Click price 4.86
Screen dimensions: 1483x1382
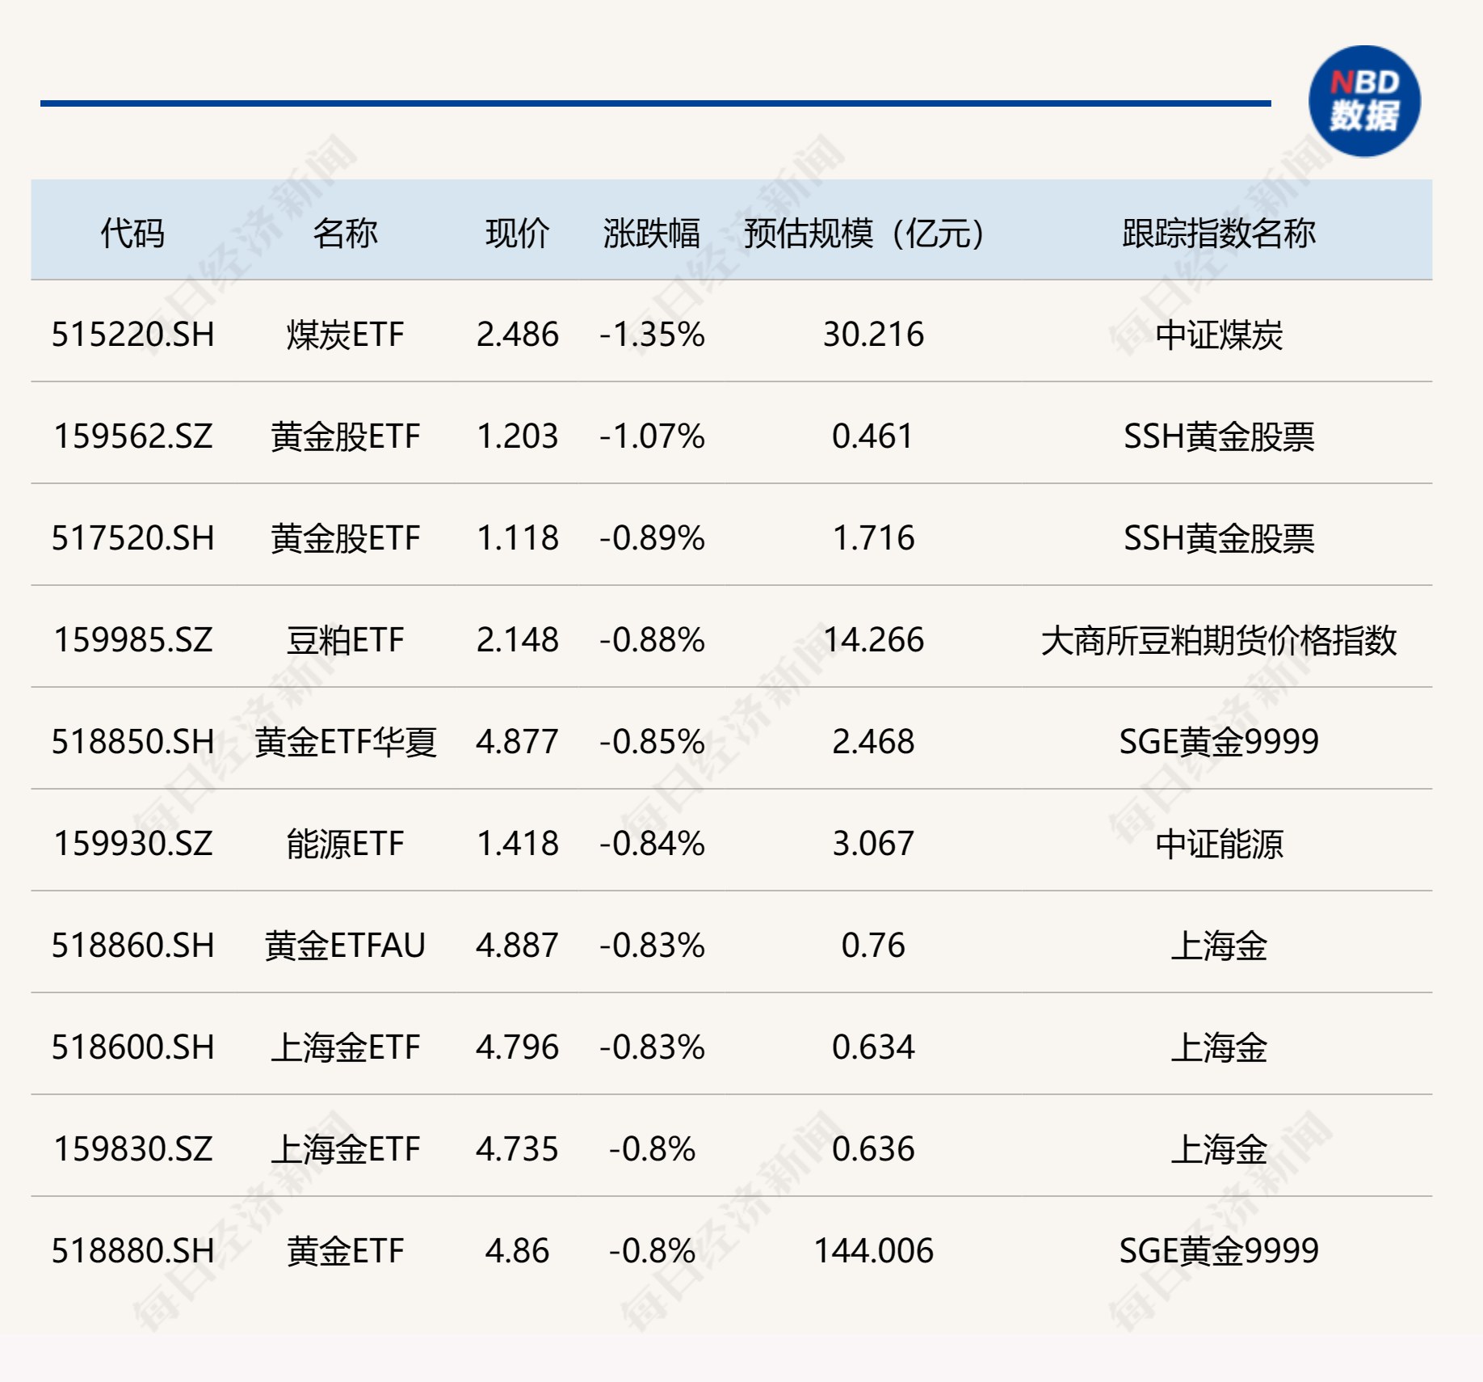tap(517, 1251)
